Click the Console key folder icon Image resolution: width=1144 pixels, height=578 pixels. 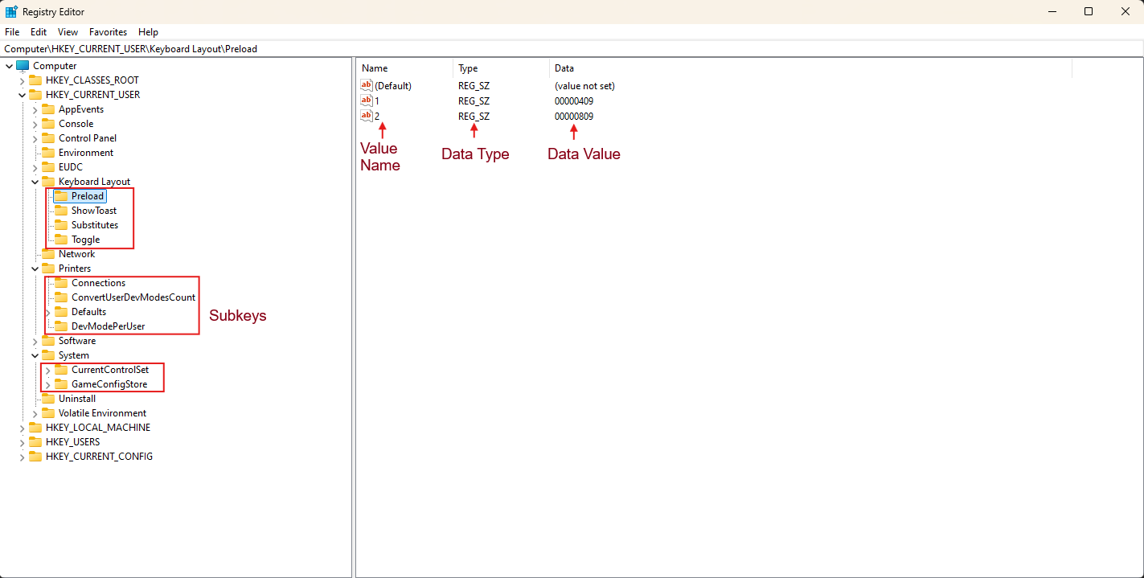pos(48,124)
